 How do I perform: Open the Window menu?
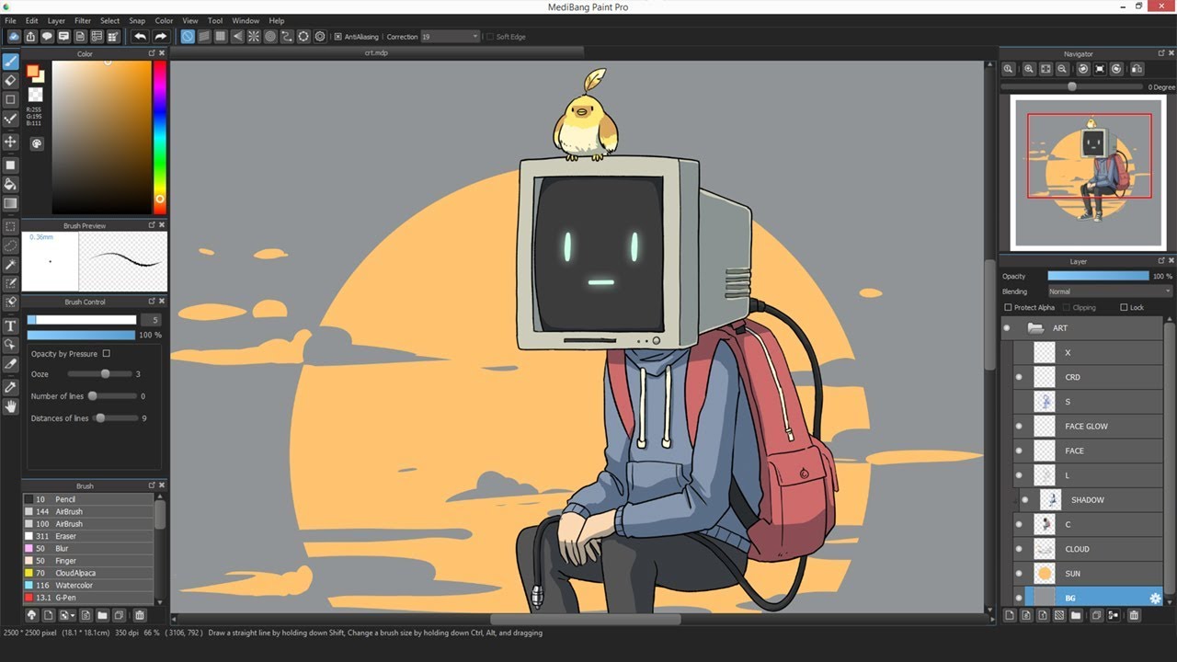coord(246,20)
